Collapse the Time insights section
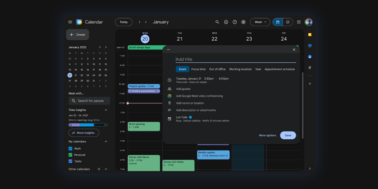378x189 pixels. [106, 110]
